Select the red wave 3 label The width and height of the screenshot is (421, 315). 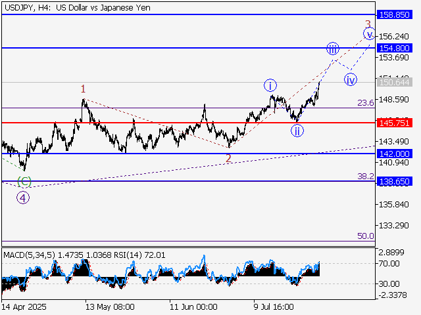pos(368,24)
